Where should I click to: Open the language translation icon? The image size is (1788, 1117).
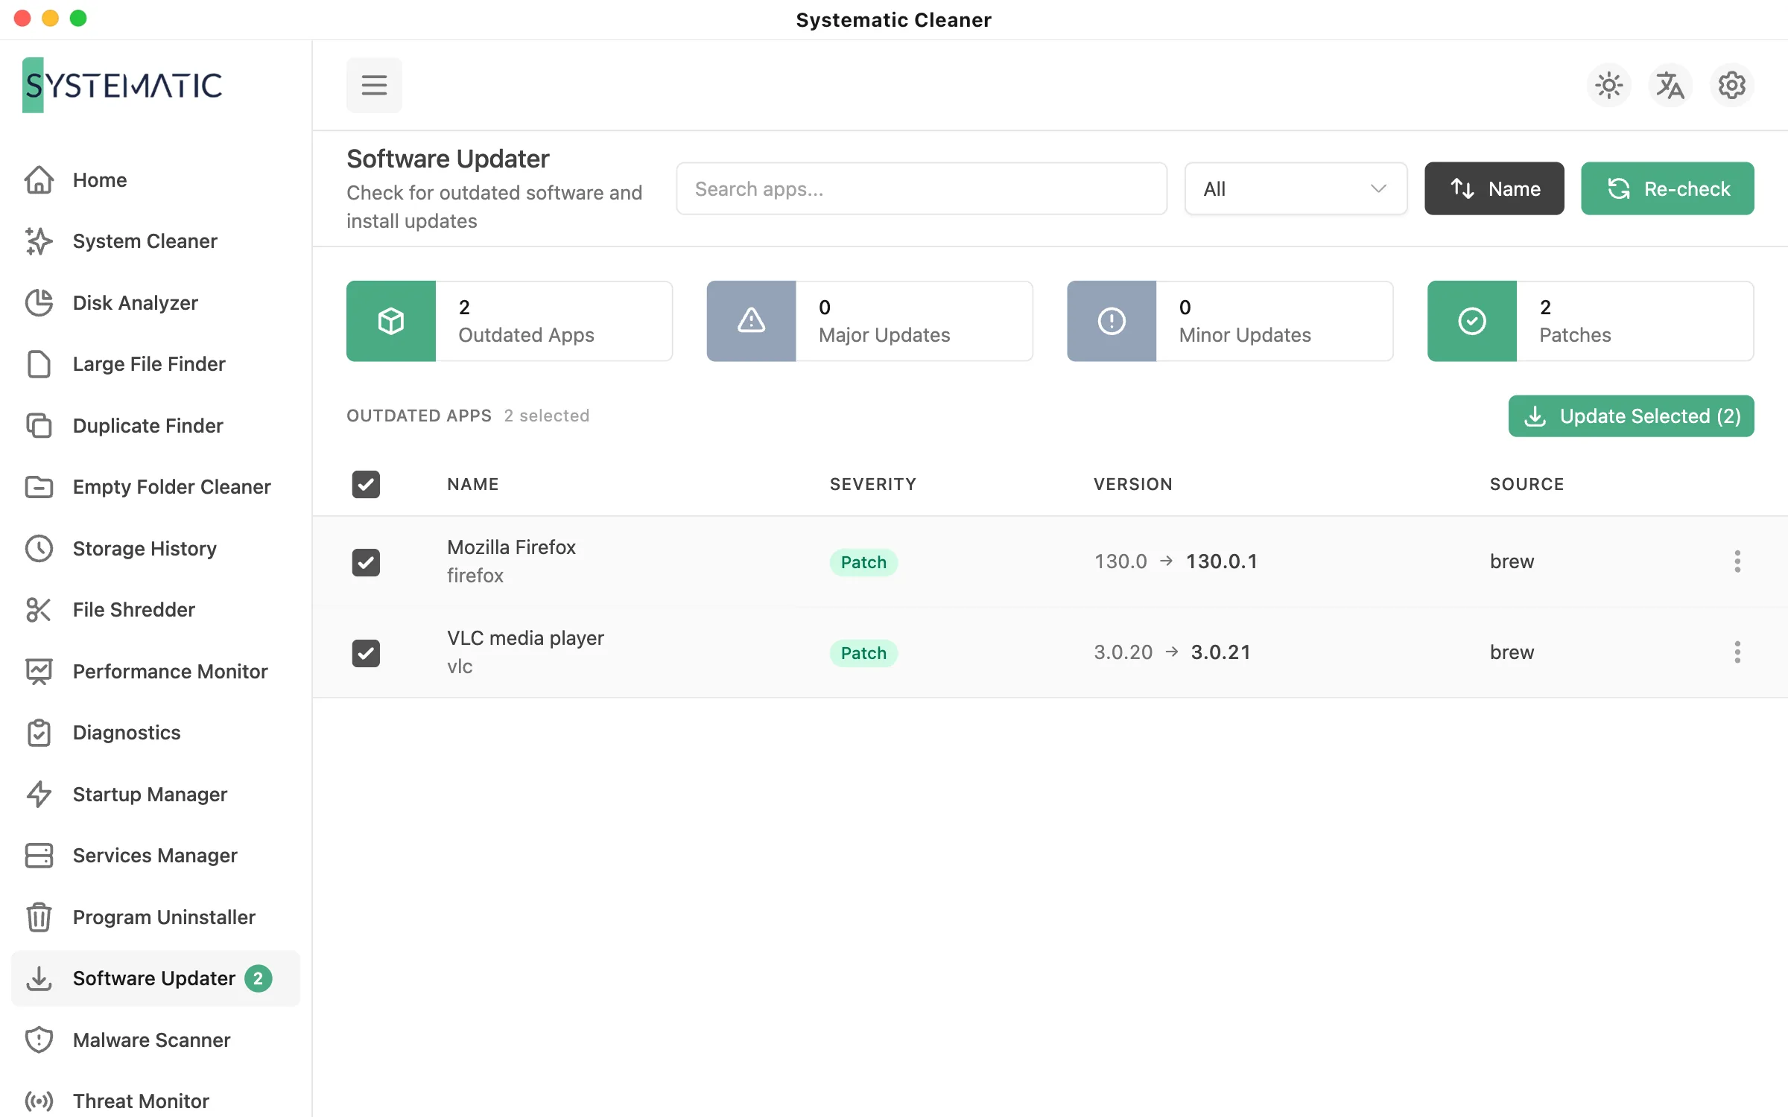pyautogui.click(x=1670, y=86)
